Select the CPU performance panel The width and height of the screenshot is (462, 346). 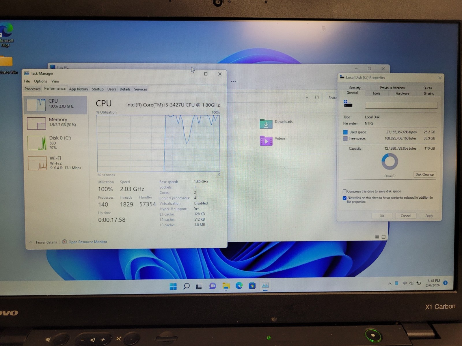[x=55, y=105]
